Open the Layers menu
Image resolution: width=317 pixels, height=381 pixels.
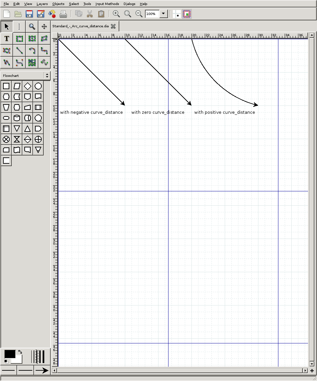coord(42,4)
